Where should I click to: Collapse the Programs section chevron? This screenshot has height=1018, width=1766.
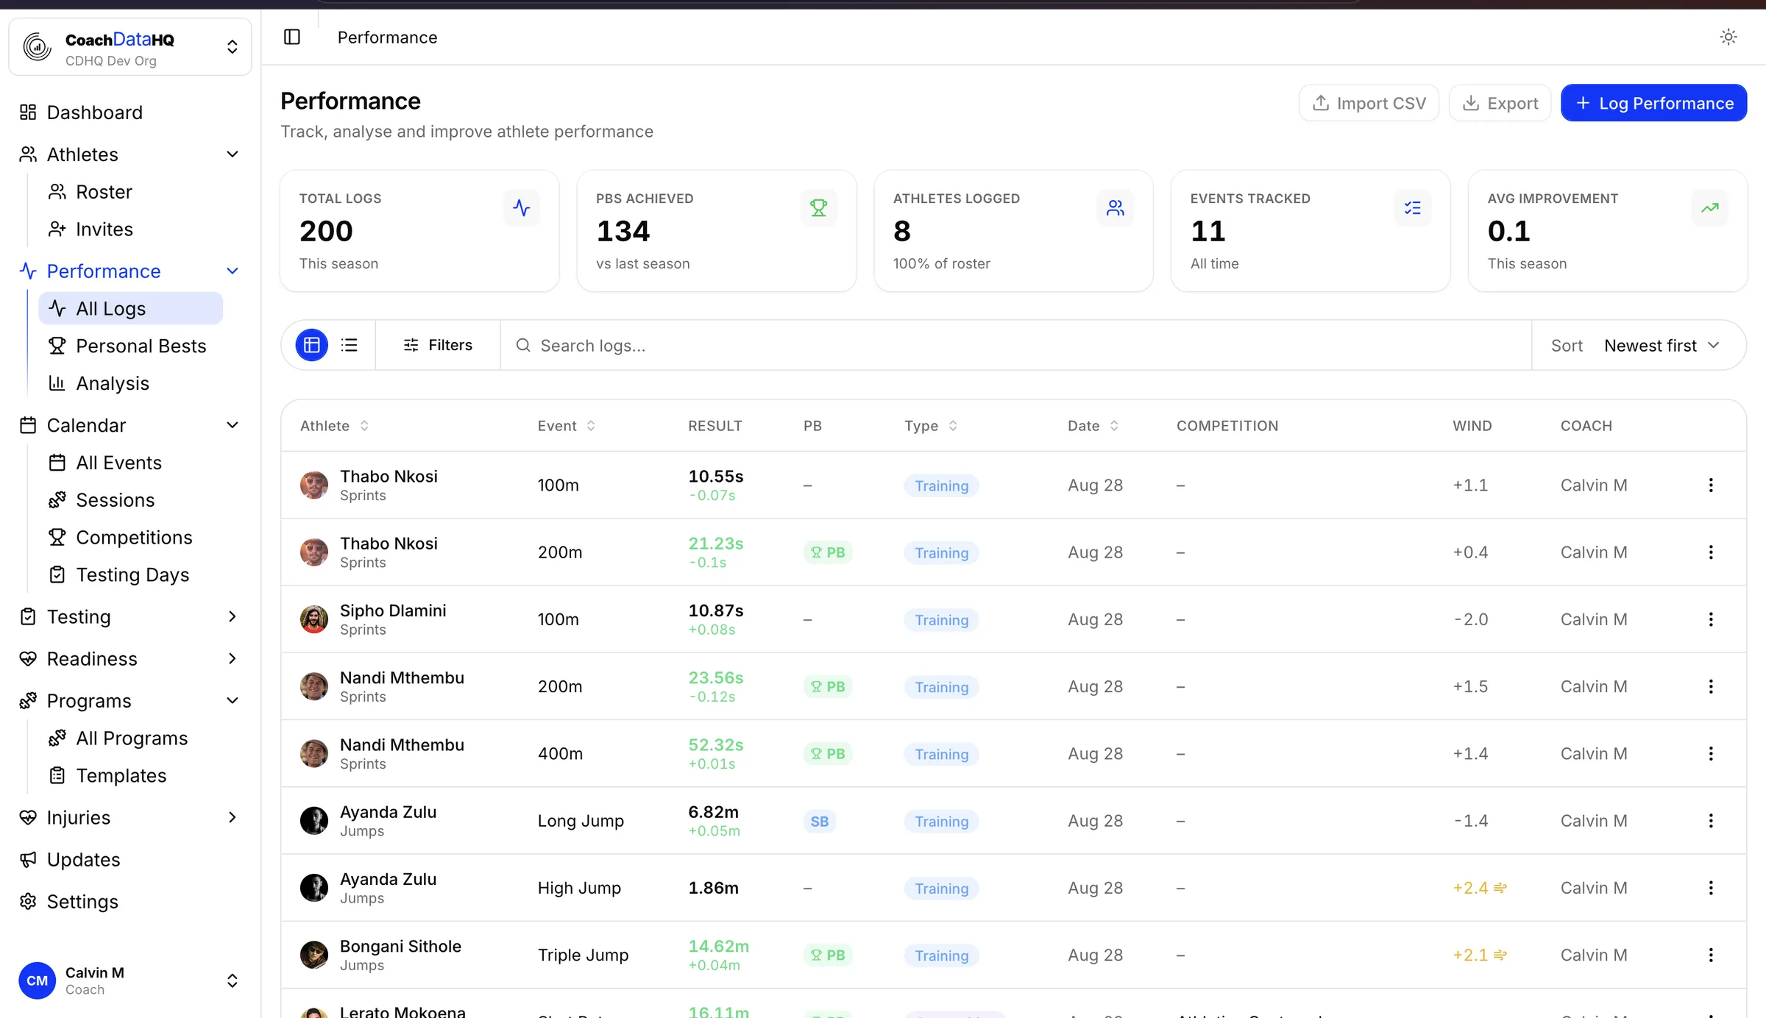(x=233, y=700)
